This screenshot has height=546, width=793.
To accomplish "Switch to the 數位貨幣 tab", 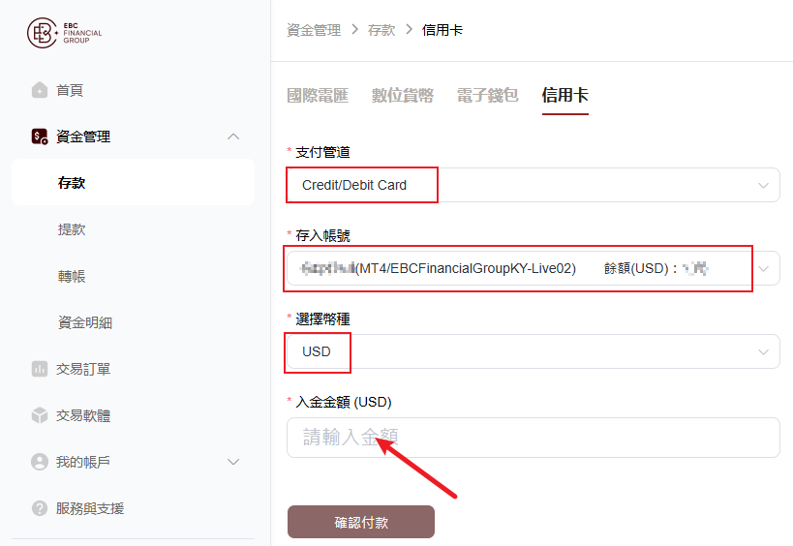I will [403, 95].
